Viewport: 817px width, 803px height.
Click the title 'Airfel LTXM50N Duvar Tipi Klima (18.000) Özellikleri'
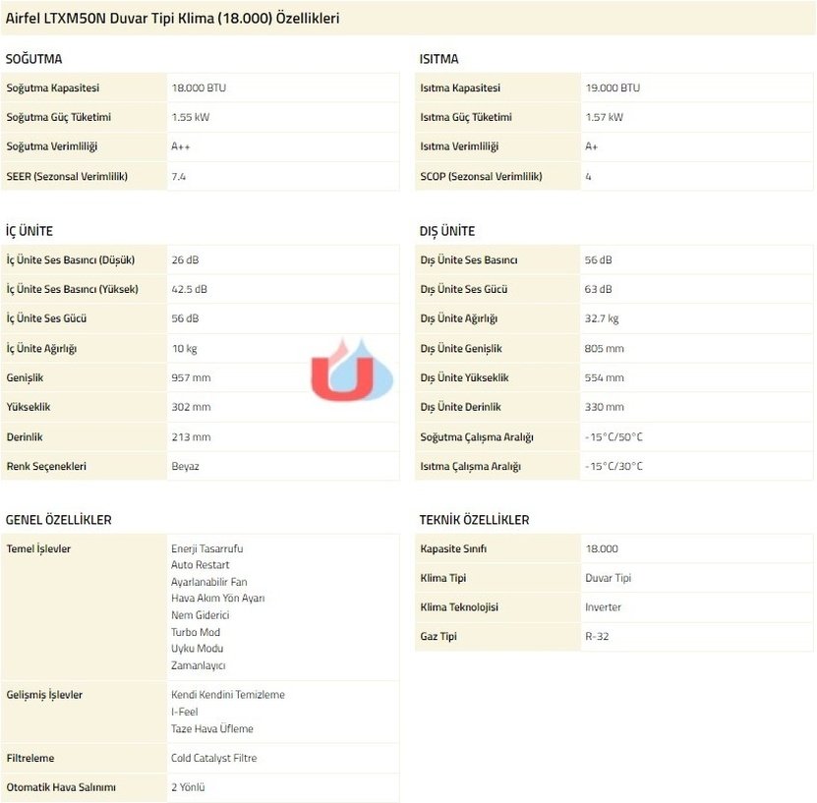point(172,19)
